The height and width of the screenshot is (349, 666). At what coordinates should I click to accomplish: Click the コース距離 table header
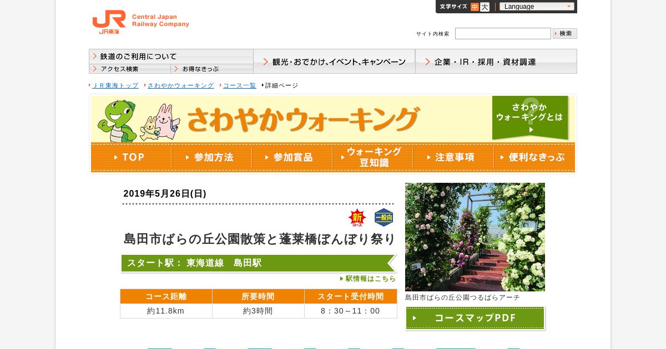point(166,296)
